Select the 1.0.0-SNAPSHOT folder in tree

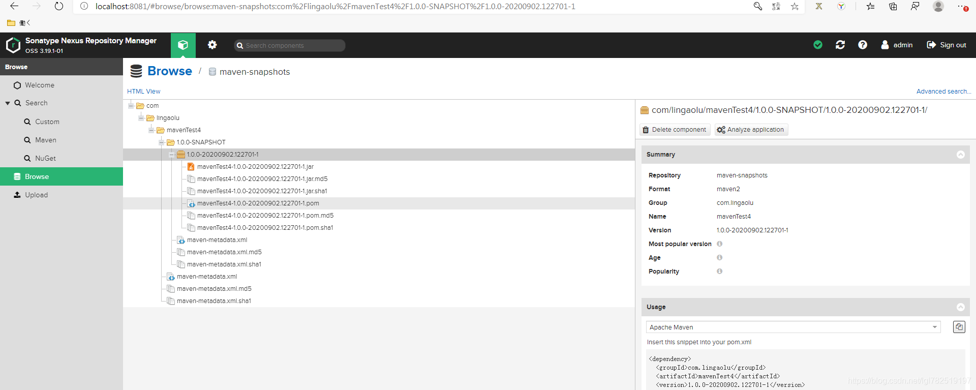(x=201, y=142)
